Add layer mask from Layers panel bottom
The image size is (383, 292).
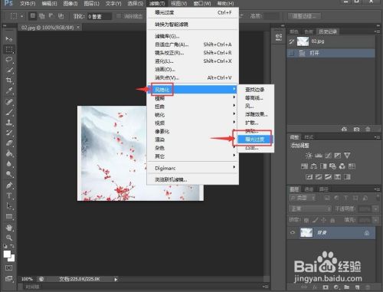tap(326, 287)
